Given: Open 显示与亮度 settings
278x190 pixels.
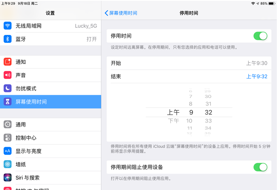Looking at the screenshot, I should click(x=51, y=151).
